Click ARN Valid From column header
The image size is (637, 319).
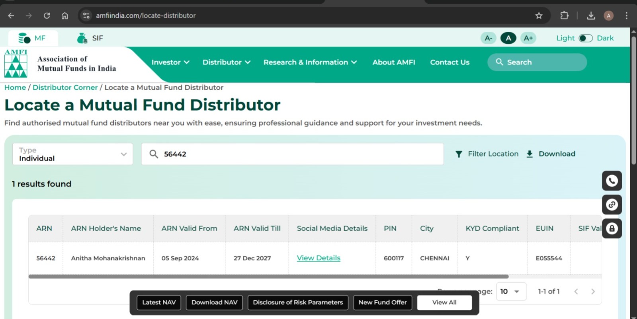(x=189, y=228)
